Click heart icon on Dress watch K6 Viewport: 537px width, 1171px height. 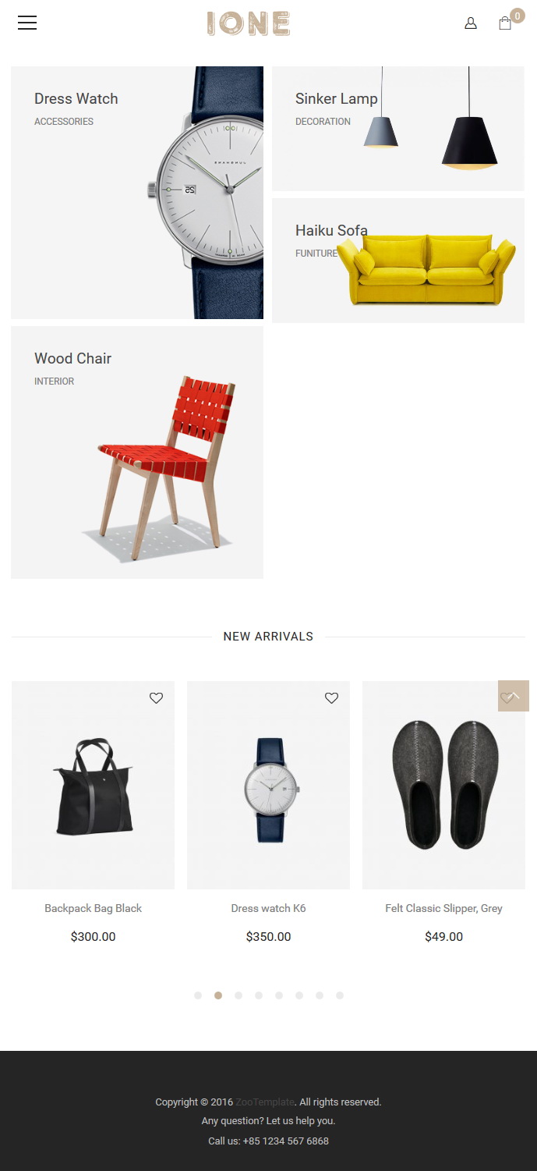(331, 698)
